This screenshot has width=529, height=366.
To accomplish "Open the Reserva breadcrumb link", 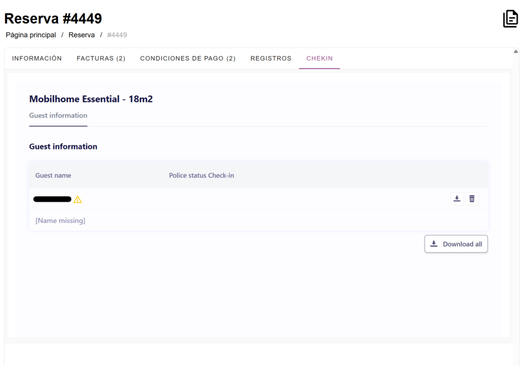I will 82,35.
